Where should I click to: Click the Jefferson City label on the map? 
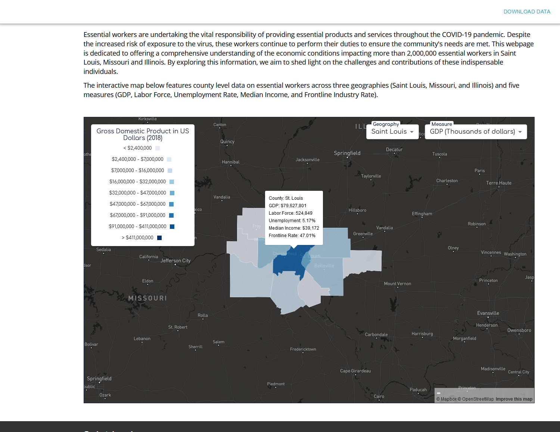pos(175,261)
